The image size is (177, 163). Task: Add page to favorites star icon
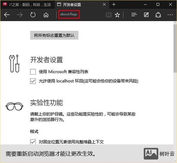(x=117, y=15)
